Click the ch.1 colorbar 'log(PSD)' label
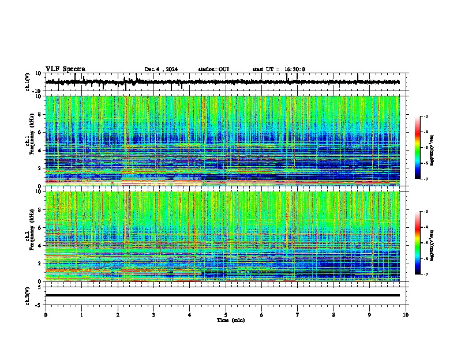457x353 pixels. pos(432,151)
